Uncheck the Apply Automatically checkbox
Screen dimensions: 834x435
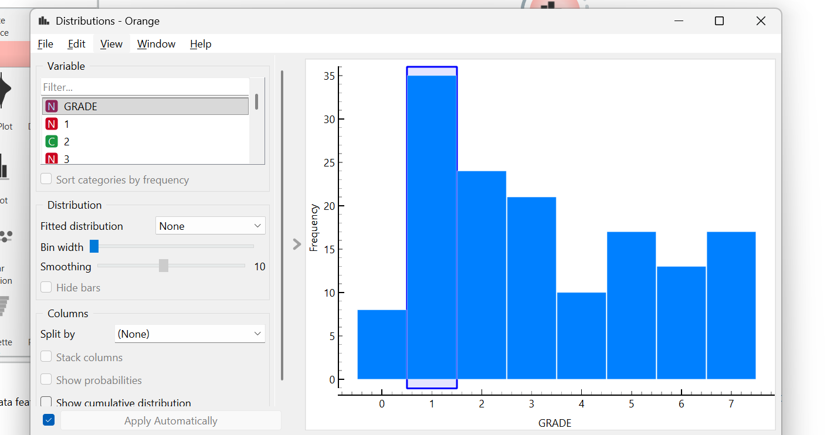pos(49,420)
